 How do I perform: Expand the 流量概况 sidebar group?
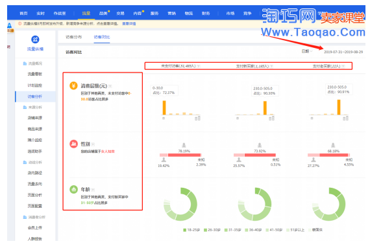point(32,63)
